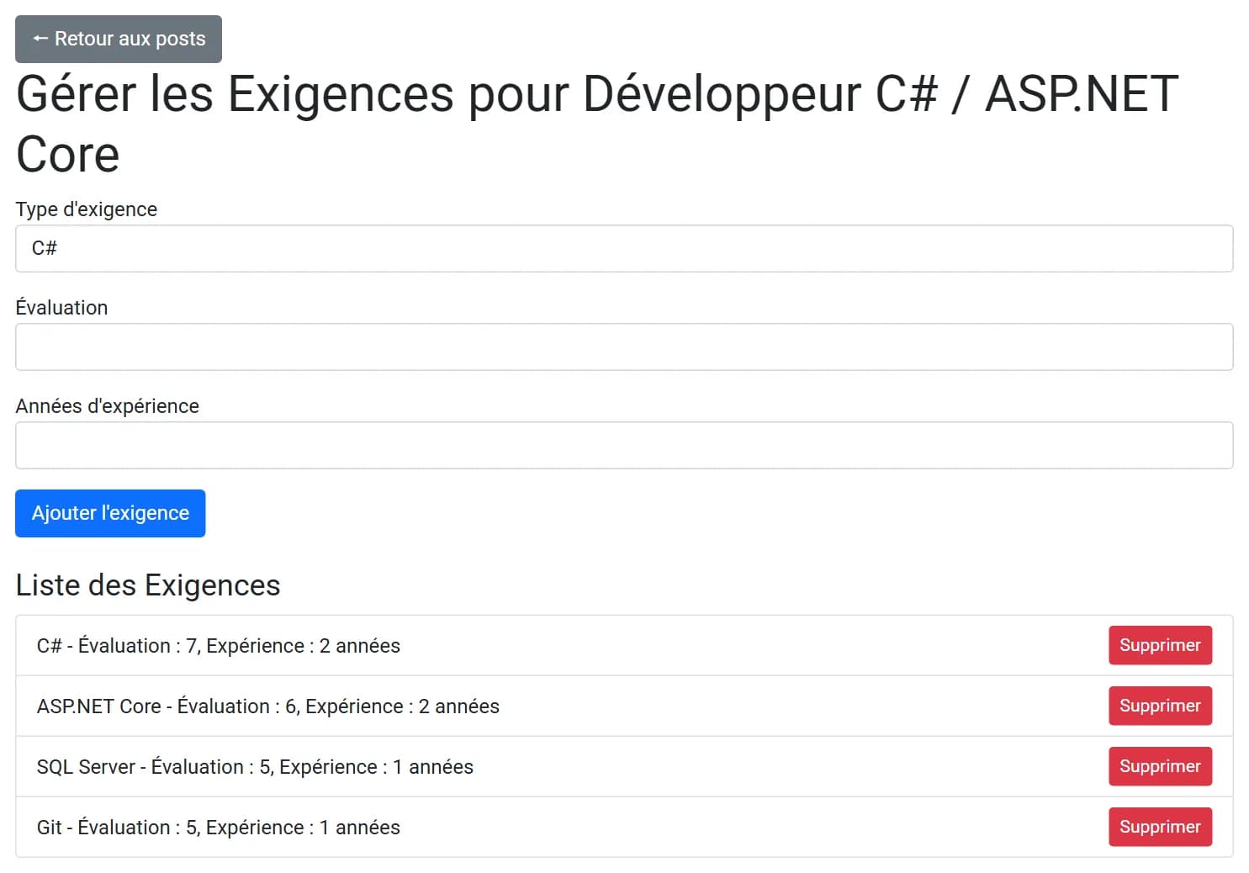The height and width of the screenshot is (873, 1249).
Task: Click Ajouter l'exigence button
Action: 110,513
